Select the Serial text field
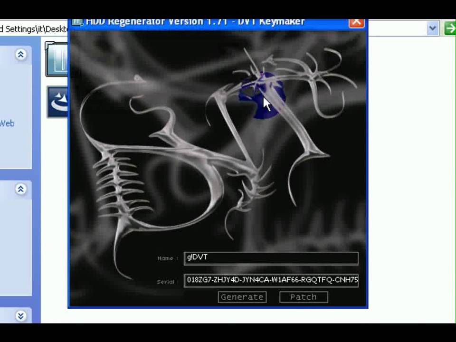 271,280
